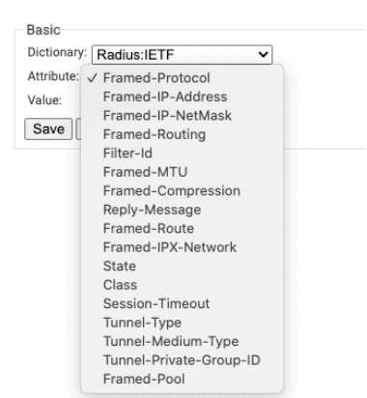Choose Tunnel-Type in the dropdown
367x398 pixels.
click(183, 323)
